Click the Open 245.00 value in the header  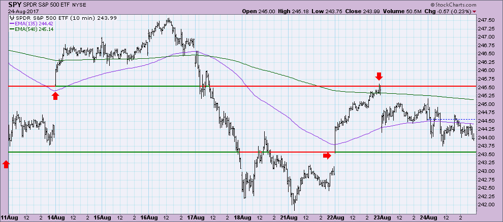coord(259,12)
